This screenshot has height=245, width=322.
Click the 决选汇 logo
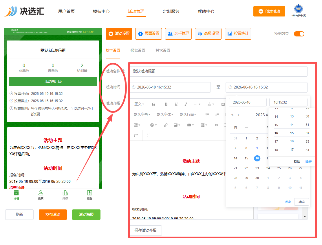pos(24,11)
